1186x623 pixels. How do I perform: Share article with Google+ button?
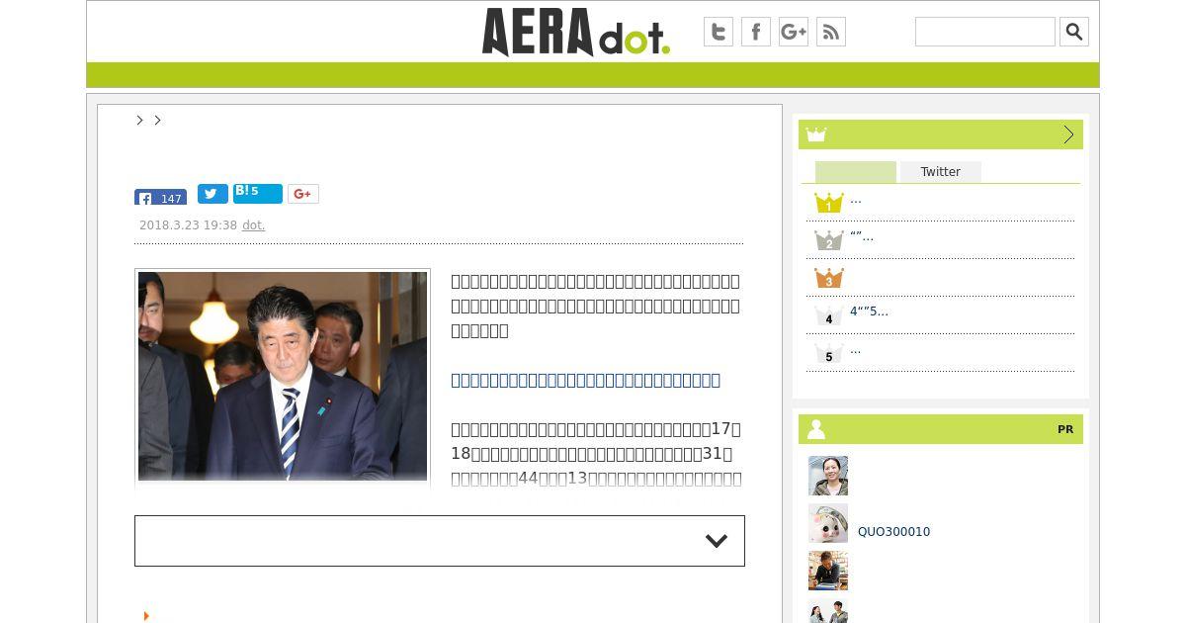[x=303, y=194]
